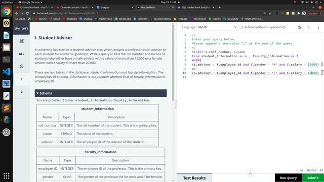This screenshot has width=324, height=182.
Task: Click the command-symbol icon in HackerRank sidebar
Action: (x=21, y=41)
